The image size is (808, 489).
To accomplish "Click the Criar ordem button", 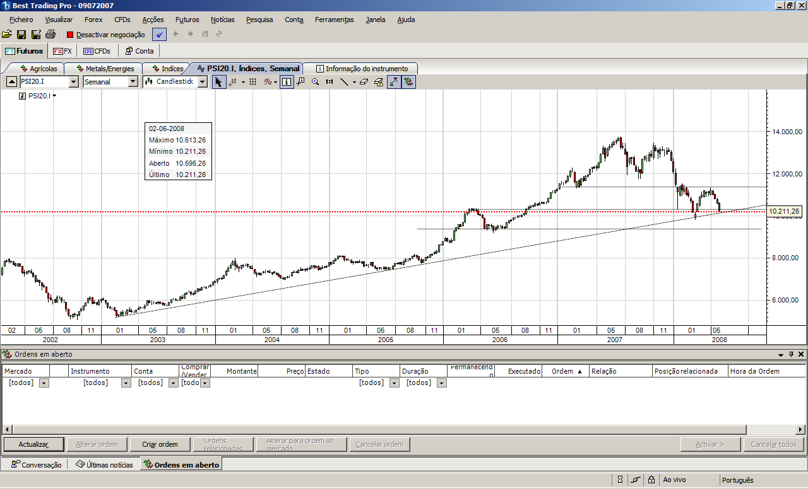I will pyautogui.click(x=160, y=444).
